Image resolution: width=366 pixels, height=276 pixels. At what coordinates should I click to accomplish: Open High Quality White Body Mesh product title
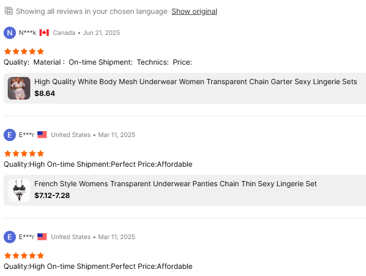tap(196, 82)
